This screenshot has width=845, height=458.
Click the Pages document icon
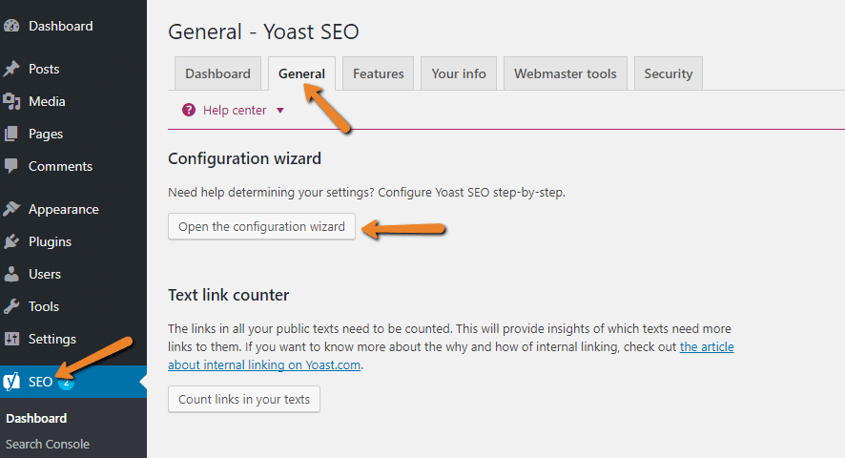(x=10, y=134)
